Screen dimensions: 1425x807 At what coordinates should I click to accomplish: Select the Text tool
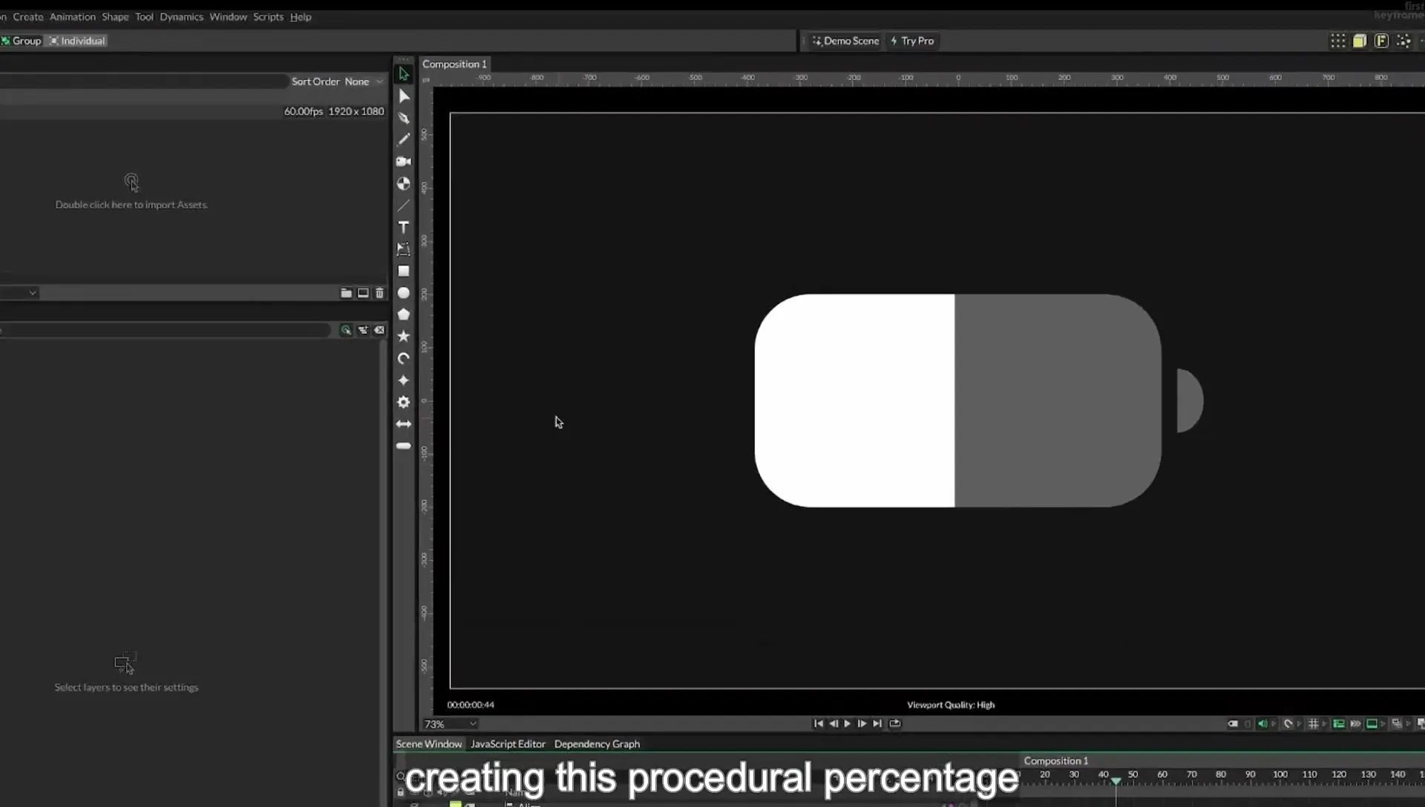[404, 227]
